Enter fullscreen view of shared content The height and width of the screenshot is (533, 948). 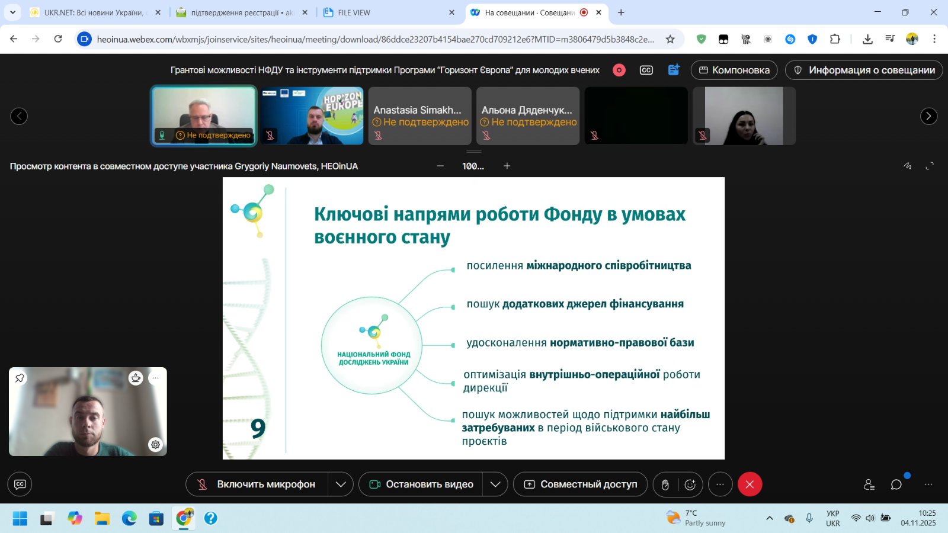click(x=930, y=166)
